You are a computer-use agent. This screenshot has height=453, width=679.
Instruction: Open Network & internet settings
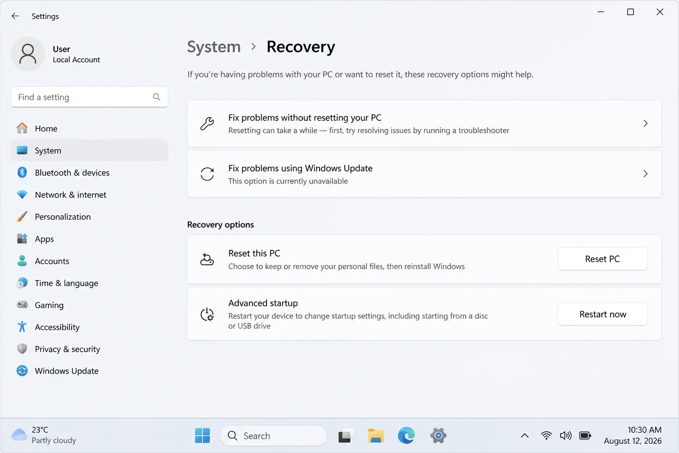tap(89, 195)
